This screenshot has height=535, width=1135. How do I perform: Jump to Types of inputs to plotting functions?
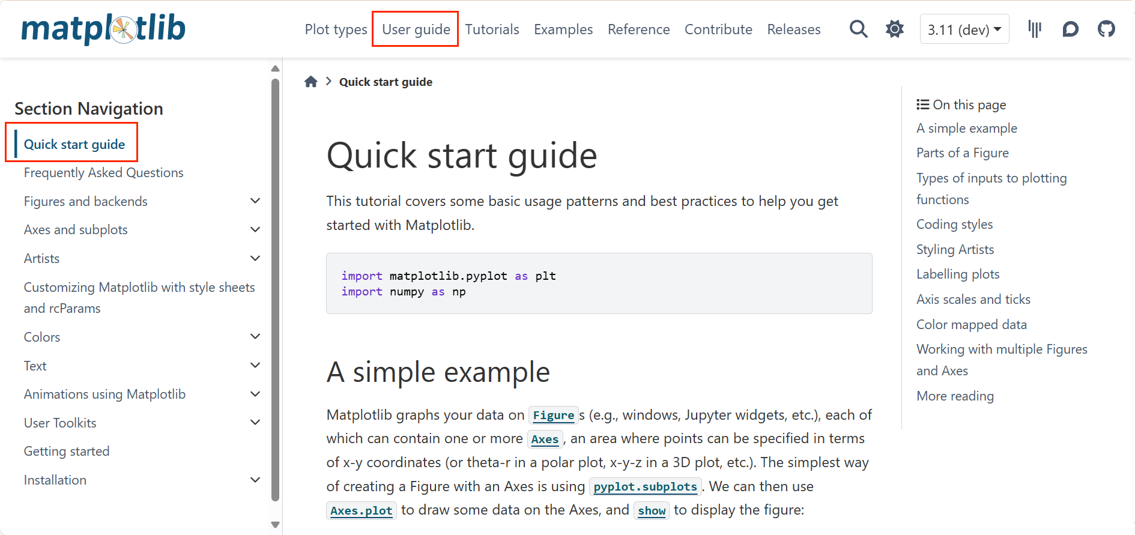pos(991,189)
